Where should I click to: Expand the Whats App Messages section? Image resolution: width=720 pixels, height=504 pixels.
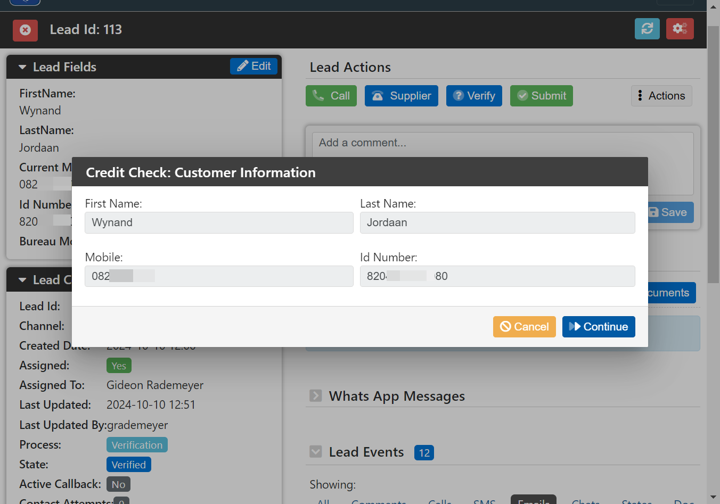pos(316,396)
